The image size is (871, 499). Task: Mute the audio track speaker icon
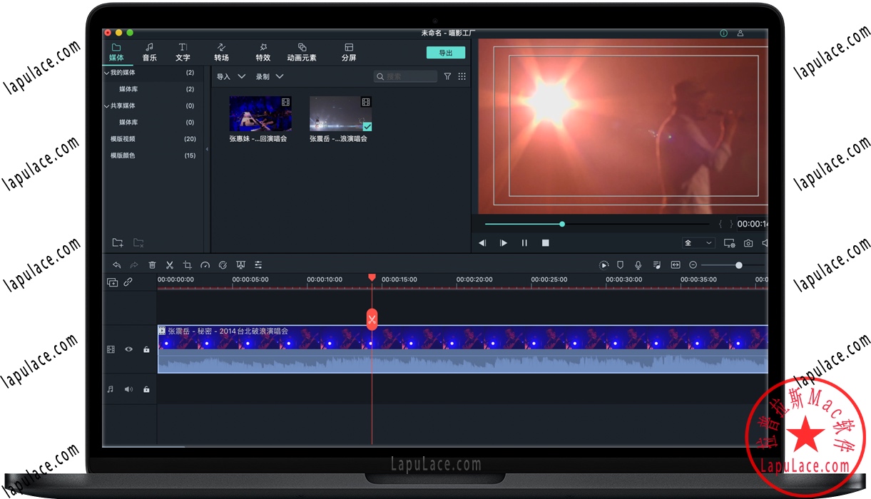(129, 389)
